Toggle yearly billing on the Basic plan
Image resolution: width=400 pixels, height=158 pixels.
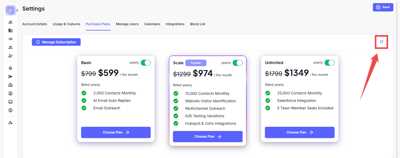pos(145,63)
